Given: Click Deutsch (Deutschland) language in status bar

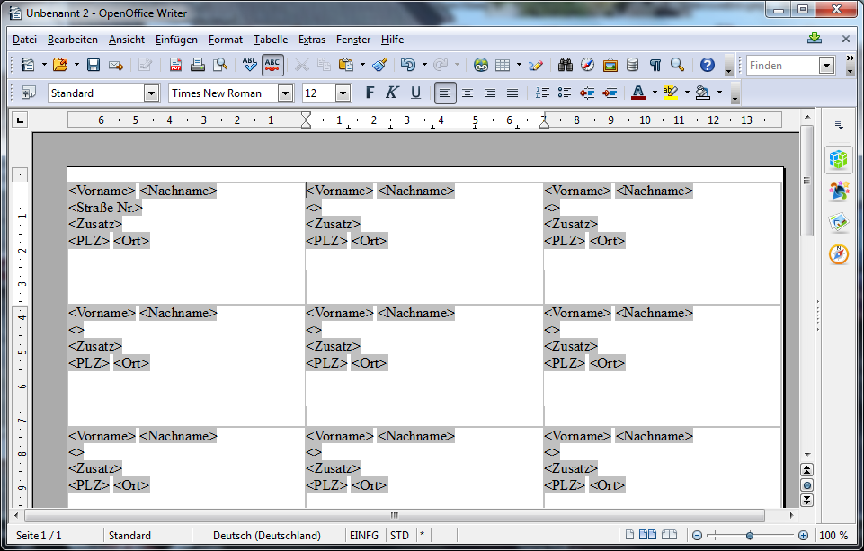Looking at the screenshot, I should coord(266,536).
